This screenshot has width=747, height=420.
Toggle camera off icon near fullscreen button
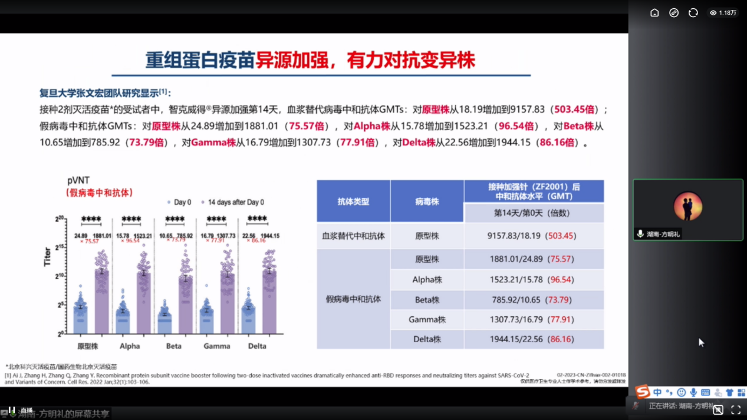718,409
